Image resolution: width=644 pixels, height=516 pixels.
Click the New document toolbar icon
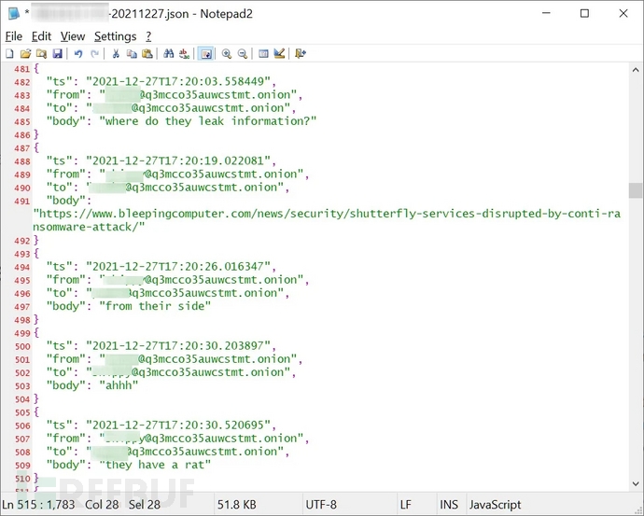click(x=9, y=54)
